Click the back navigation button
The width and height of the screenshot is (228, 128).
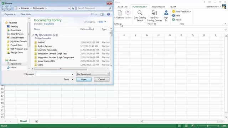click(x=4, y=8)
